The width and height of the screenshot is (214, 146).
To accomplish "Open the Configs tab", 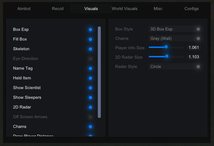I will click(x=192, y=9).
